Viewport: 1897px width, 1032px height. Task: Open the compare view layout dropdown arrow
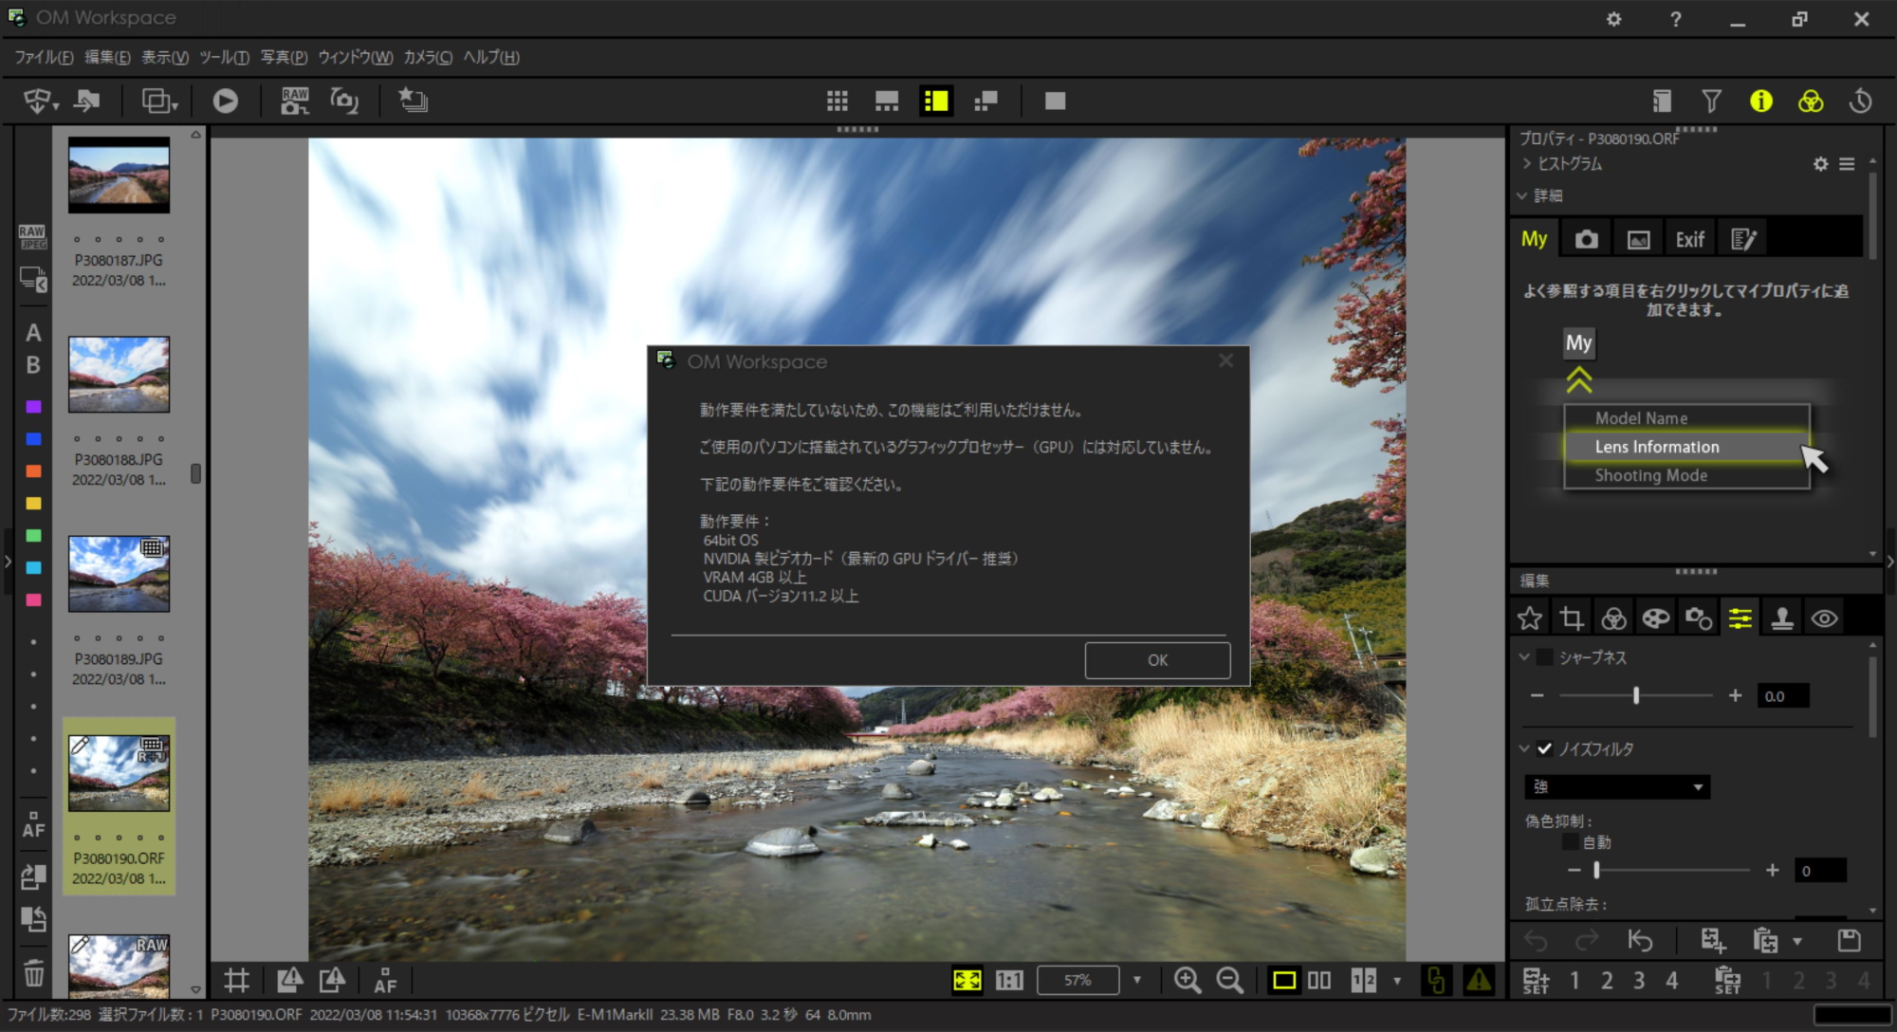(x=1396, y=980)
